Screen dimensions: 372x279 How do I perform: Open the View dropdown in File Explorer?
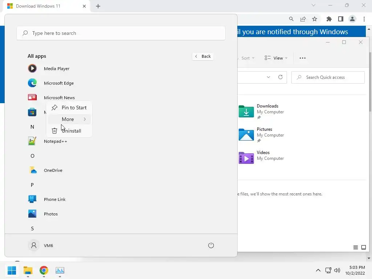tap(276, 58)
